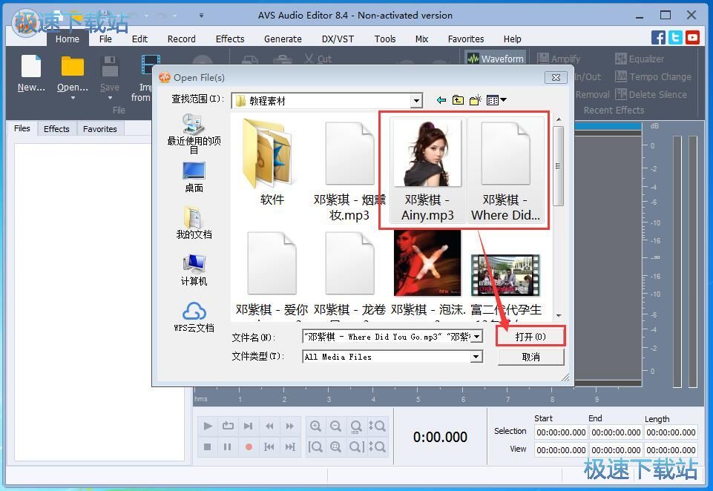Expand the file name dropdown
The width and height of the screenshot is (713, 491).
click(x=476, y=337)
